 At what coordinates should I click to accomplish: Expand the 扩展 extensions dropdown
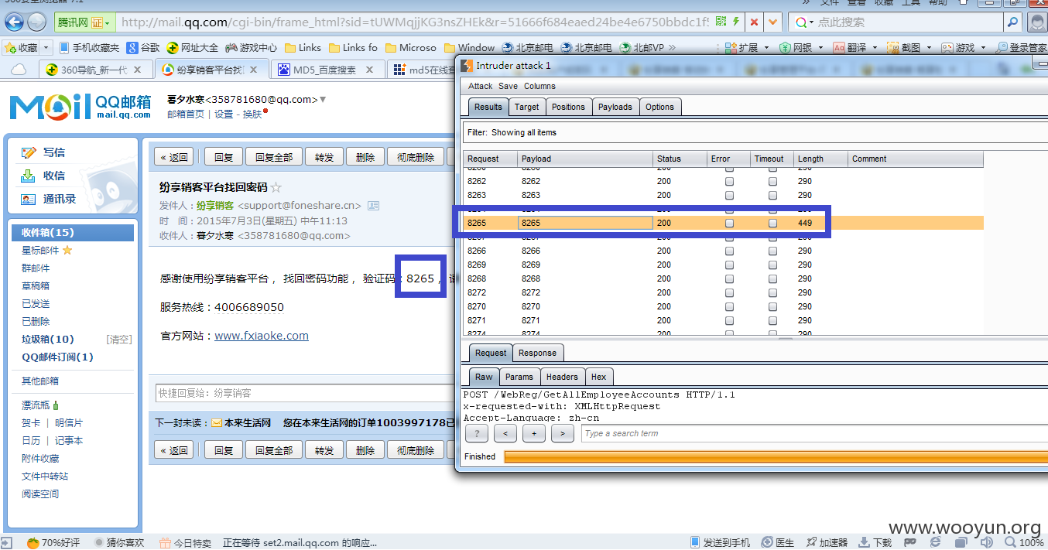766,48
